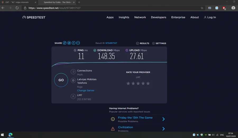Click the RESULTS button label
The image size is (238, 138).
[144, 43]
